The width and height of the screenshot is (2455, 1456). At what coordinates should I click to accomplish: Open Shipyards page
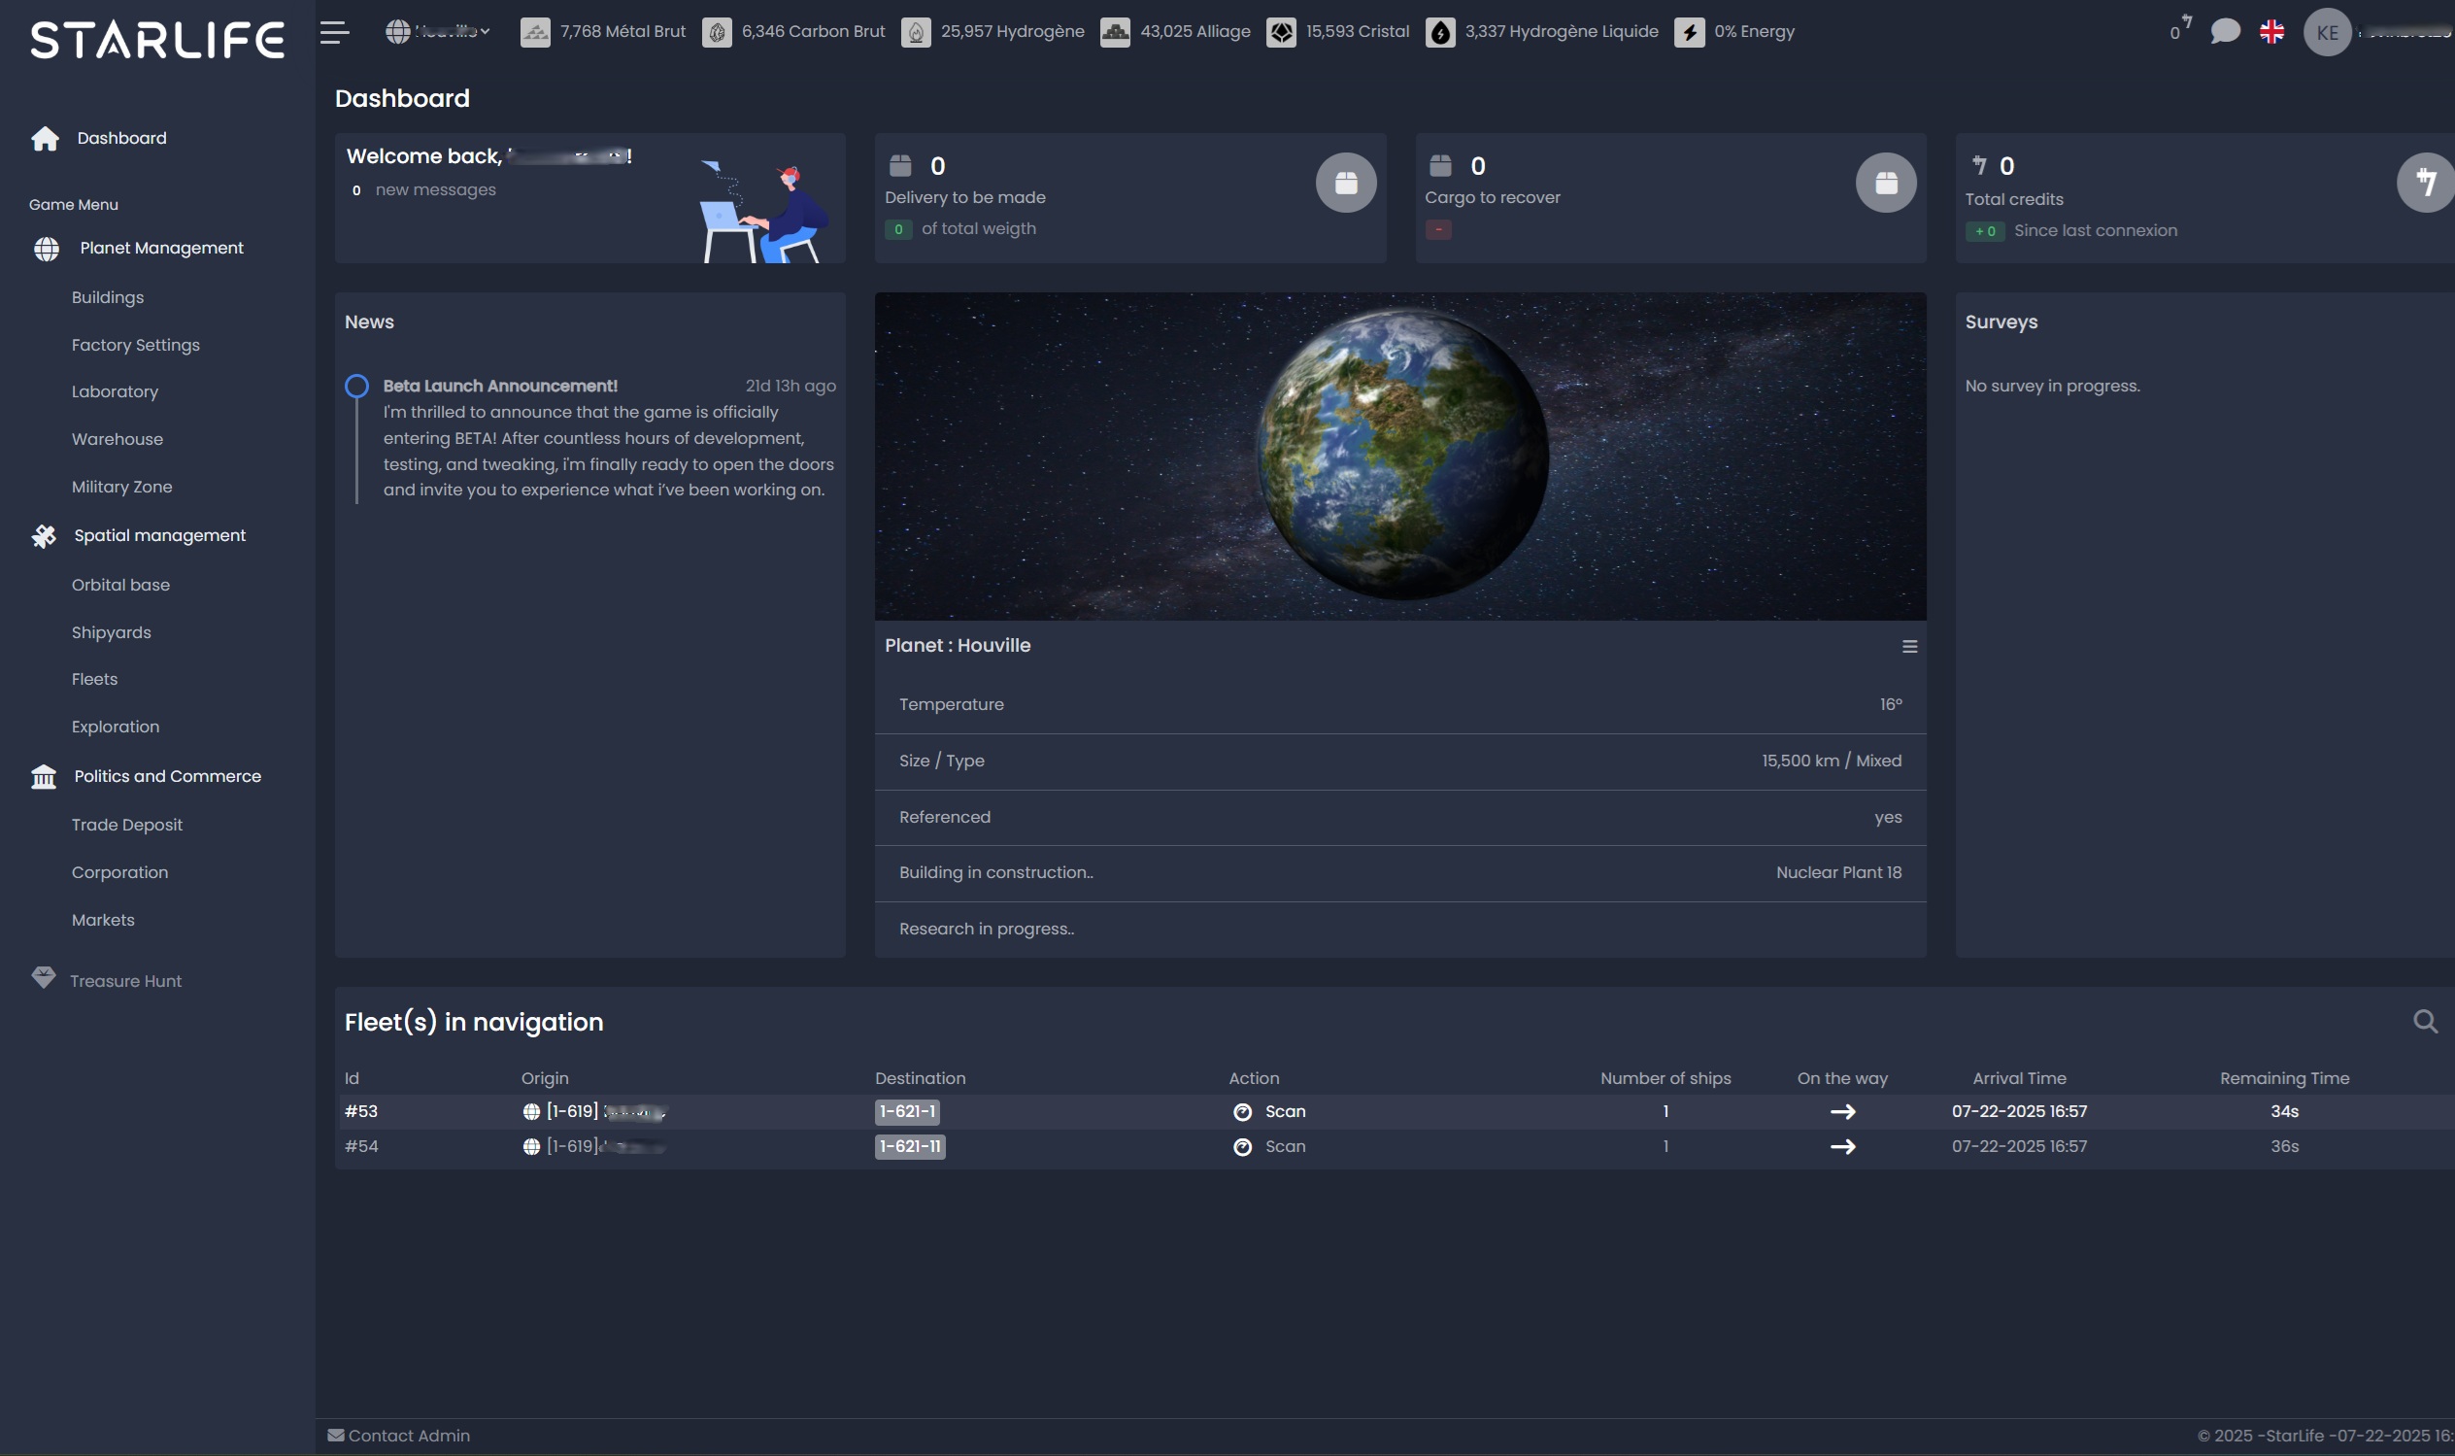click(111, 633)
